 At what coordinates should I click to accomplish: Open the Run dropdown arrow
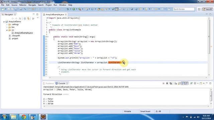[x=77, y=9]
